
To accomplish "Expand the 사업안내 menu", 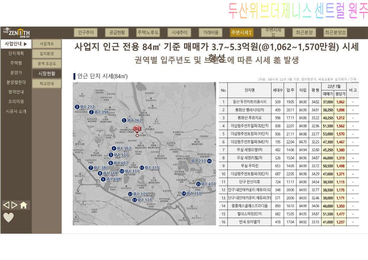I will (16, 44).
